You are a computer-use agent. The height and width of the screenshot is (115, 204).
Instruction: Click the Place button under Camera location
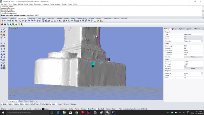[x=193, y=57]
